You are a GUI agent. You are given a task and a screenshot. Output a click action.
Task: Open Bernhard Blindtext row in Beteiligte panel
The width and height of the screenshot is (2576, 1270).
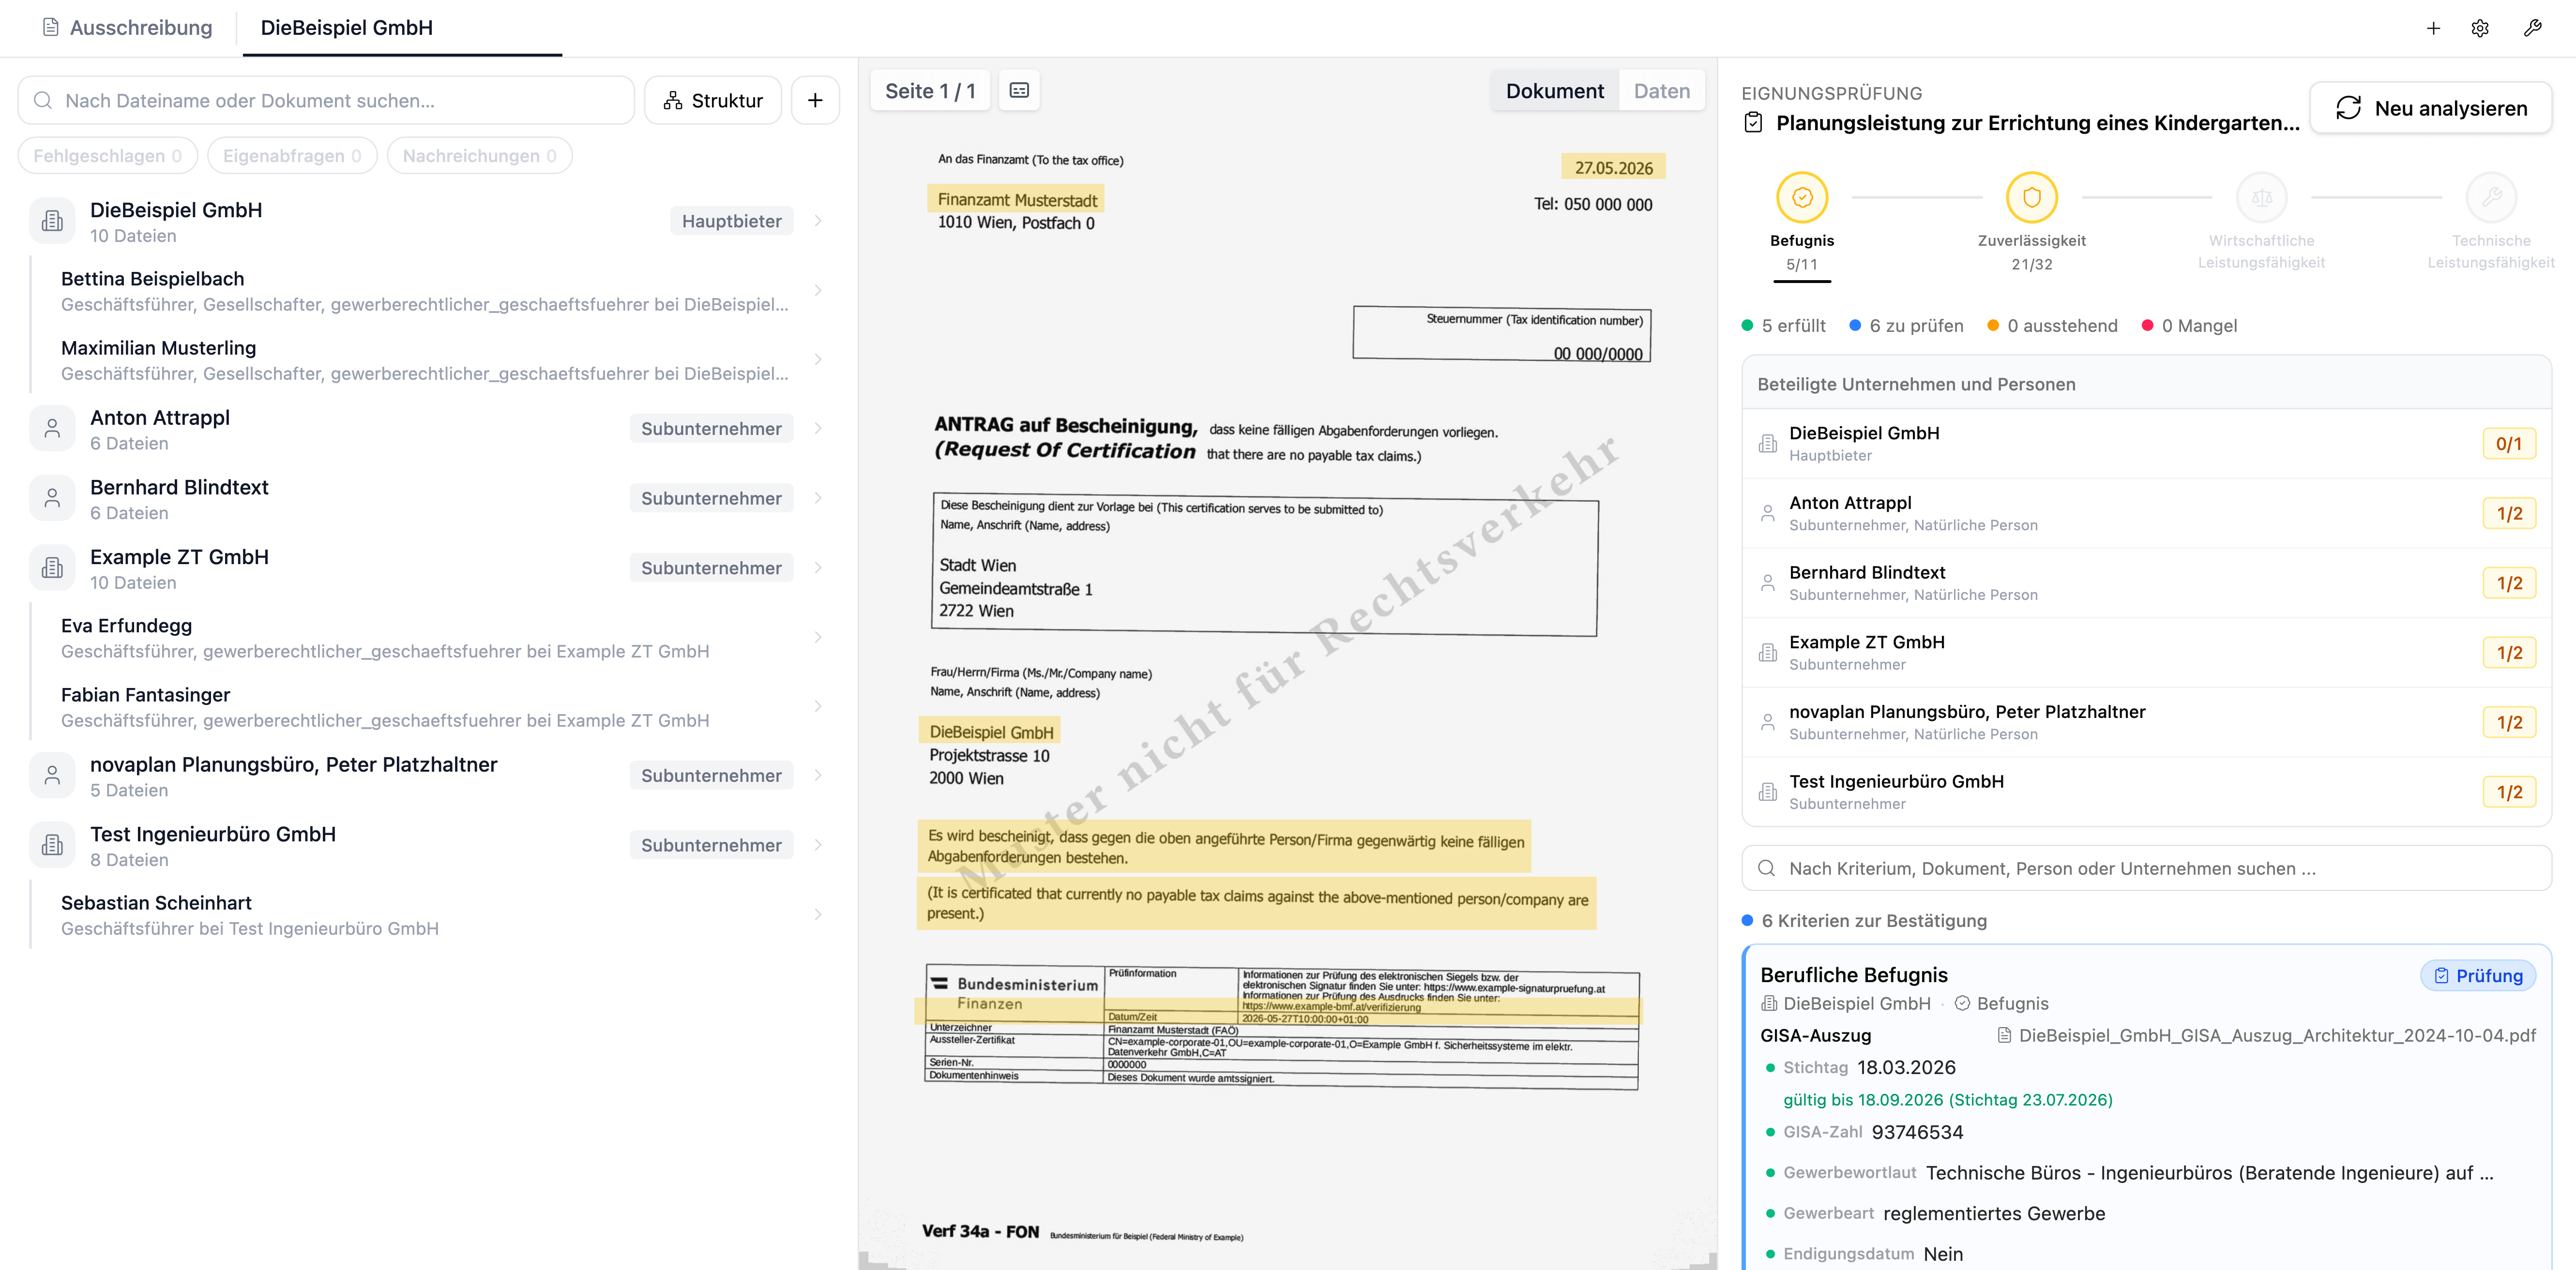click(x=2146, y=583)
